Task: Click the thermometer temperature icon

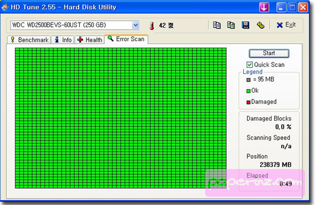Action: pyautogui.click(x=152, y=26)
